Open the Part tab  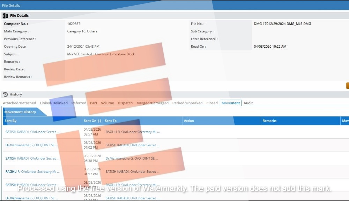coord(94,103)
